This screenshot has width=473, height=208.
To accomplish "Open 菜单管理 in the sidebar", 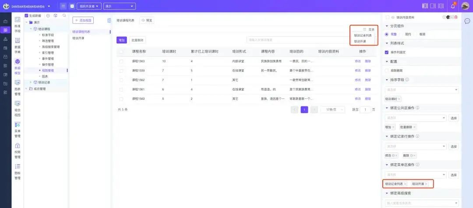I will 18,130.
